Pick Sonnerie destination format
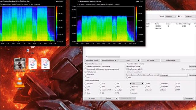Image resolution: width=196 pixels, height=110 pixels. pyautogui.click(x=131, y=93)
